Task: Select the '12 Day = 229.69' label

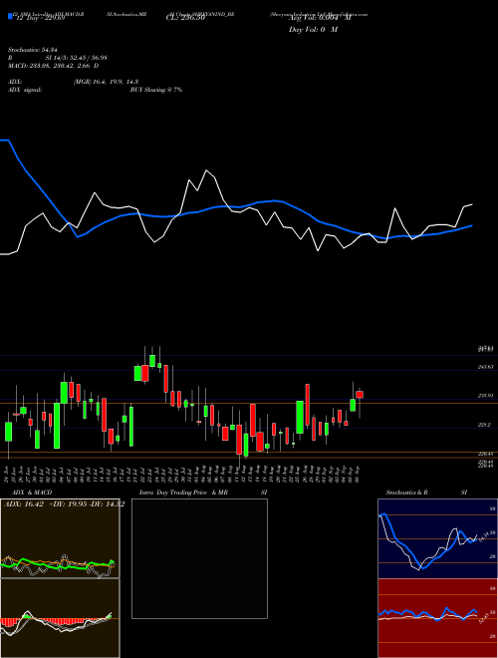Action: coord(40,18)
